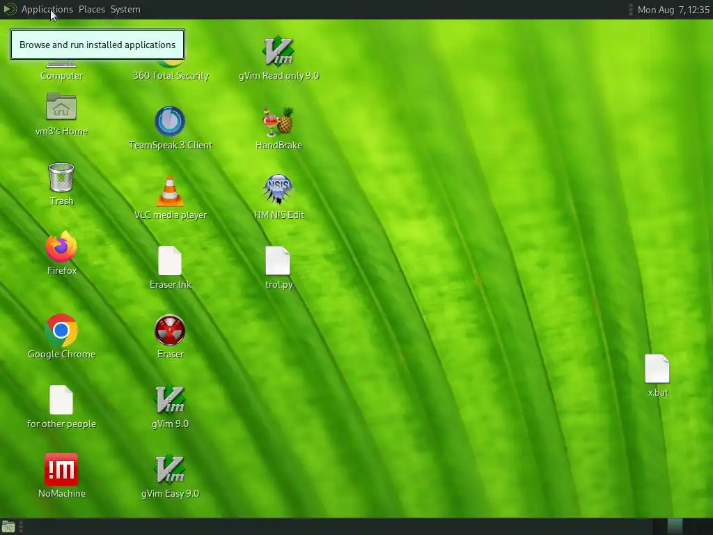Open the Applications menu
This screenshot has width=713, height=535.
47,9
